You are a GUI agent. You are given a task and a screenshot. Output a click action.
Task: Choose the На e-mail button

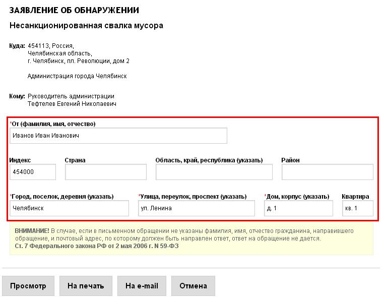pos(142,286)
